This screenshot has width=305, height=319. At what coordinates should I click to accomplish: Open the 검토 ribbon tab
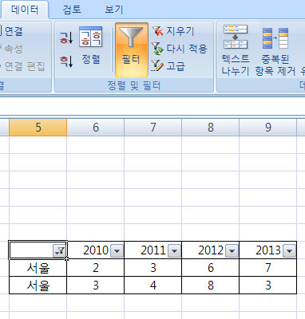pos(72,10)
